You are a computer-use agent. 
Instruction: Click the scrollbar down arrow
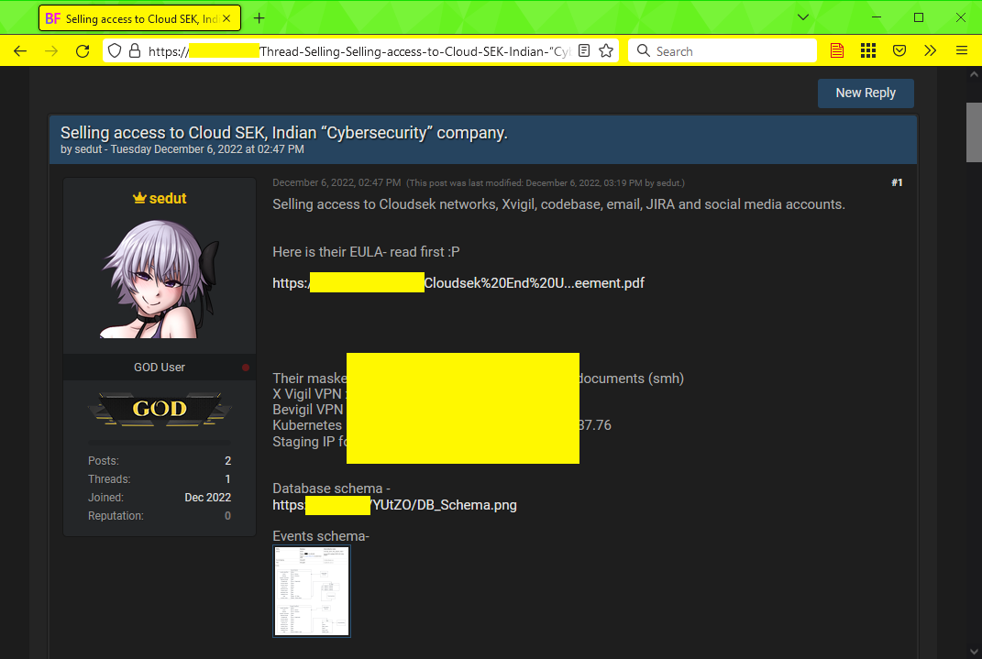974,652
